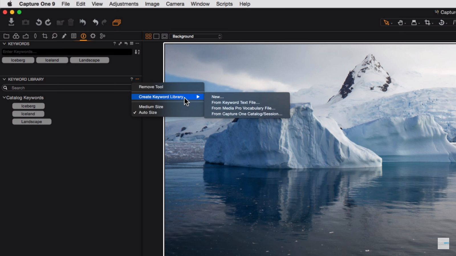
Task: Click the trash Delete icon
Action: click(x=71, y=22)
